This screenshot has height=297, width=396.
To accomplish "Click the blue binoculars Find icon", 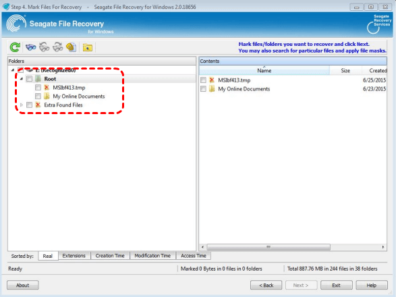I will click(31, 47).
